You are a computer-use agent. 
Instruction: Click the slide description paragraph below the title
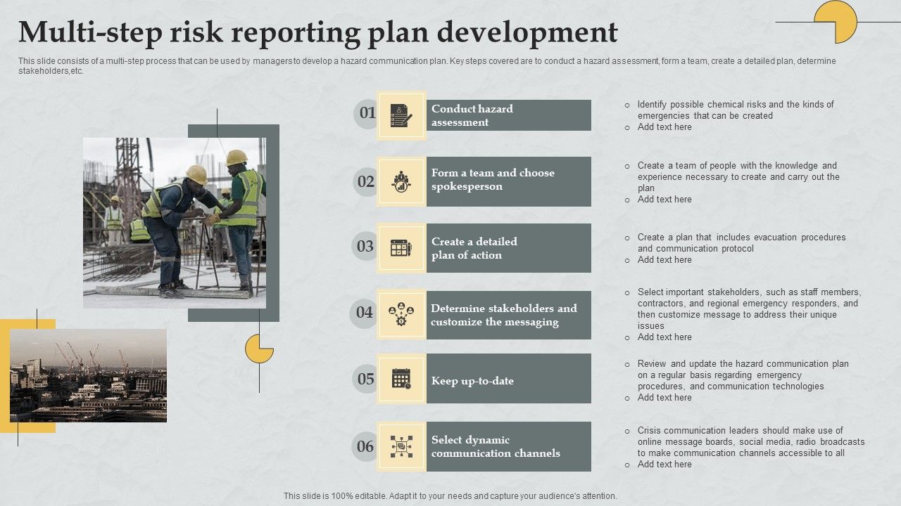coord(427,66)
